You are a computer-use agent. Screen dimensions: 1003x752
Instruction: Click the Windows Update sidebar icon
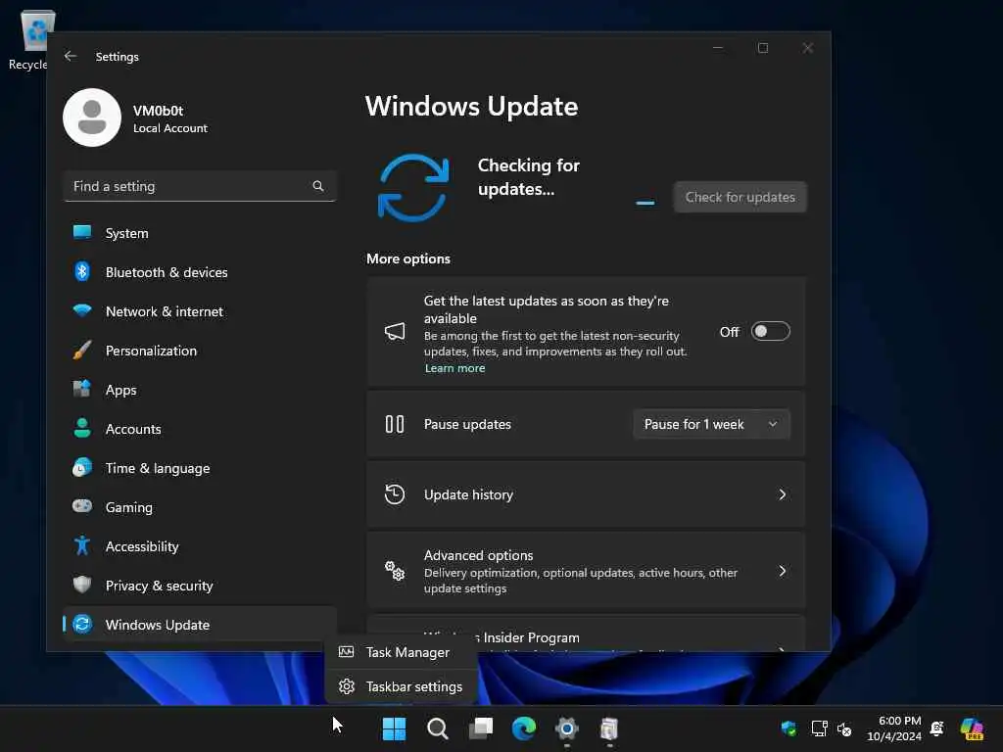82,624
